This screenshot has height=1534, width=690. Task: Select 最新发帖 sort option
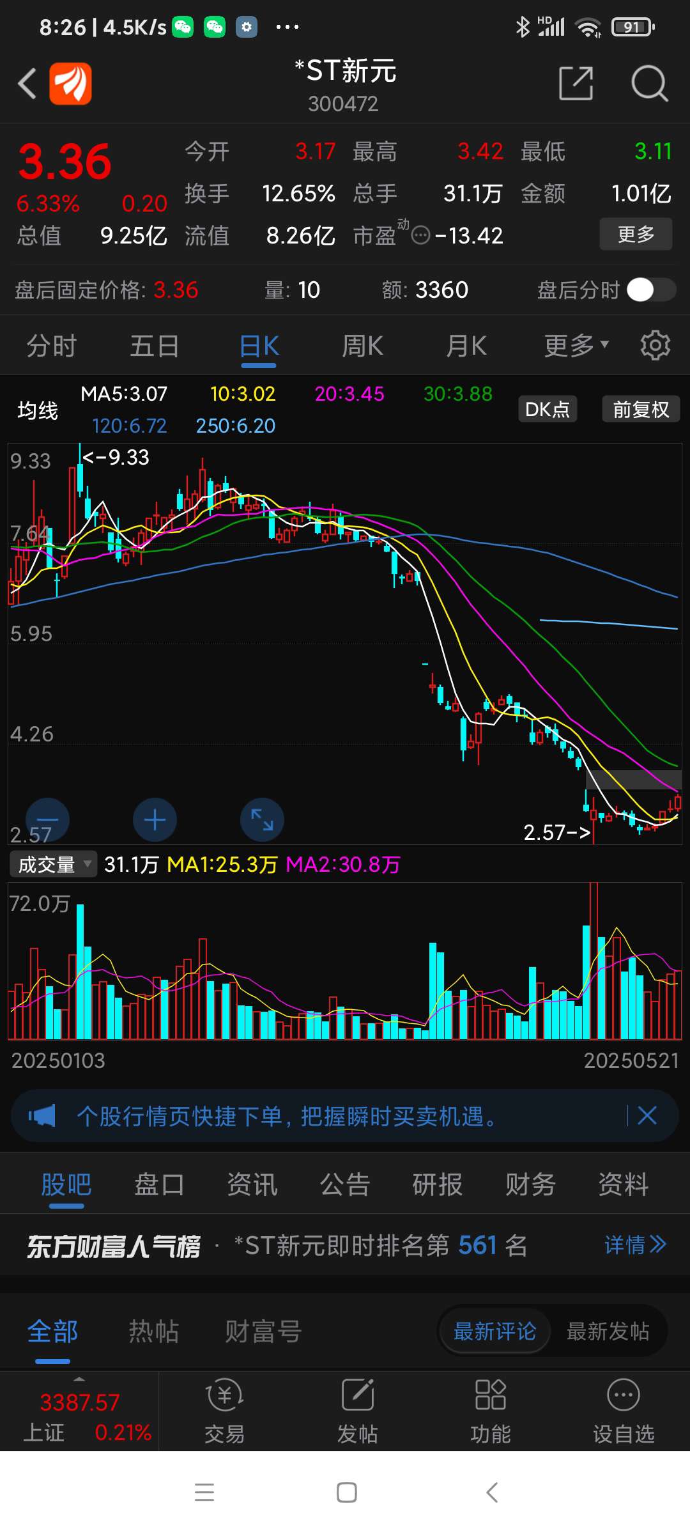pyautogui.click(x=608, y=1331)
